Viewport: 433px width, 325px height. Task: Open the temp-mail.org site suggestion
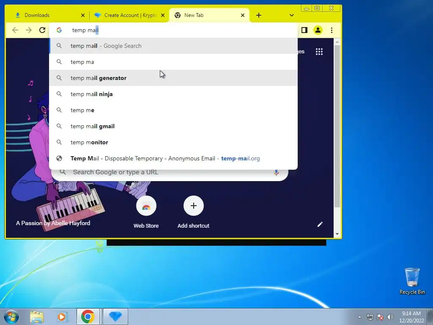pyautogui.click(x=173, y=158)
